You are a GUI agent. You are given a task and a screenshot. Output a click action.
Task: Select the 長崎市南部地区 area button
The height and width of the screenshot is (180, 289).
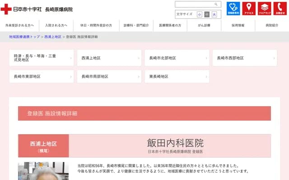click(x=109, y=76)
